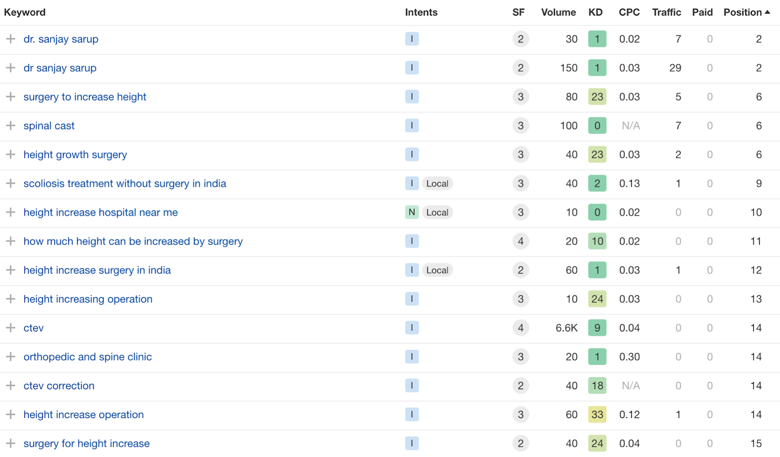Expand the 'dr sanjay sarup' row plus icon
This screenshot has height=457, width=780.
click(x=11, y=68)
